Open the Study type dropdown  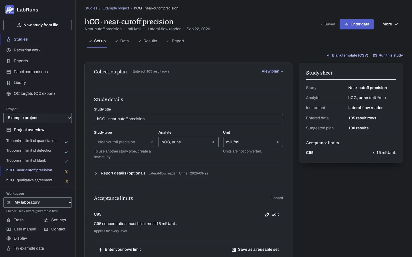124,142
